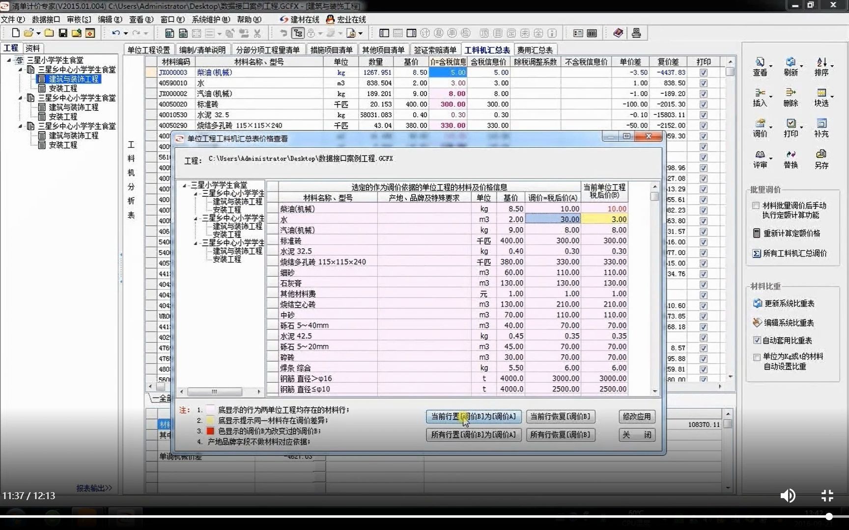The width and height of the screenshot is (849, 530).
Task: Open the 数据接口 menu
Action: [x=46, y=20]
